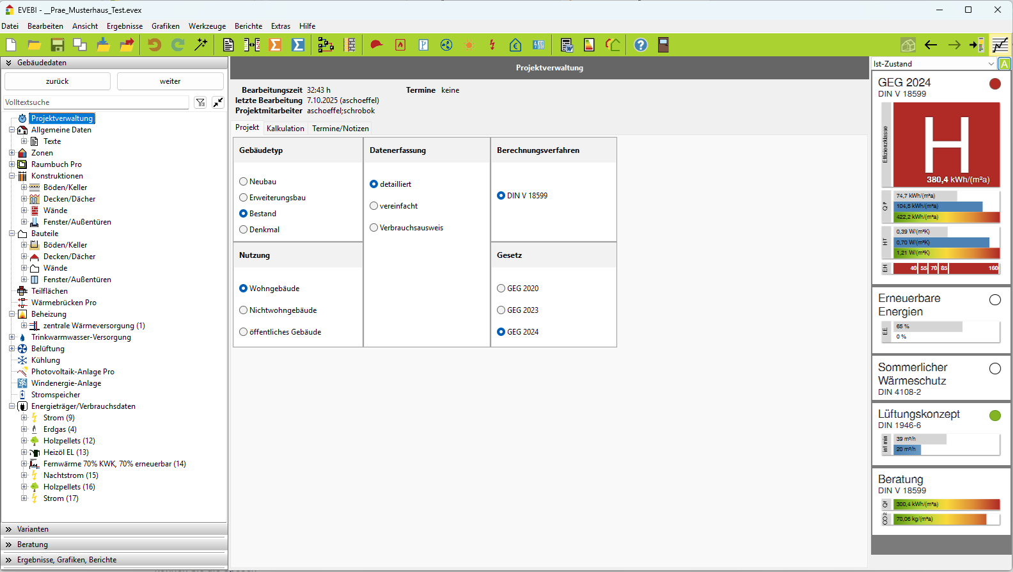Image resolution: width=1013 pixels, height=572 pixels.
Task: Select the Neubau radio button
Action: [244, 182]
